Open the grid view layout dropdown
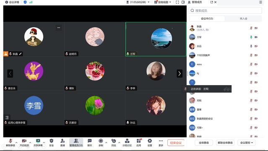 point(163,2)
